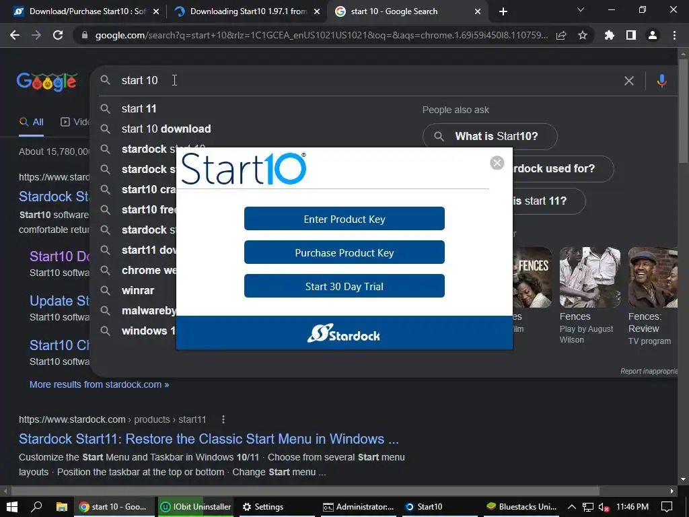Open 'What is Start10?' question
The width and height of the screenshot is (689, 517).
tap(490, 136)
